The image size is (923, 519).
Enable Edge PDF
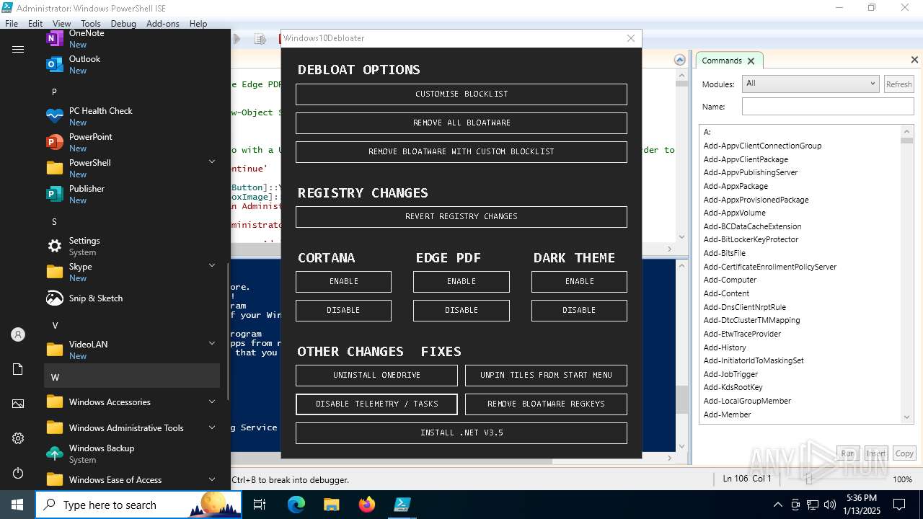point(461,282)
